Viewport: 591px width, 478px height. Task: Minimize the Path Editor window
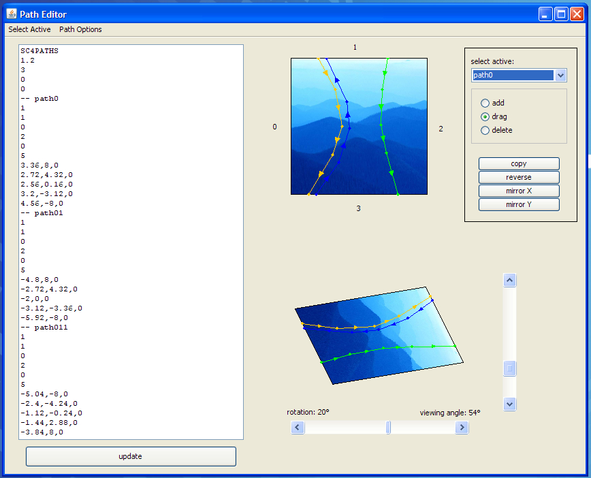click(546, 14)
